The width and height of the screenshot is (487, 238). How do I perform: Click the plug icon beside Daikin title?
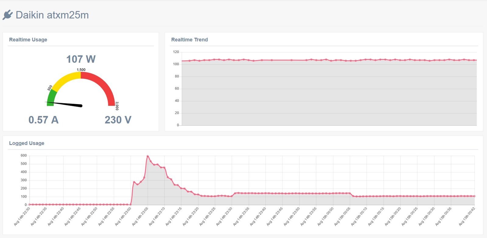[8, 15]
